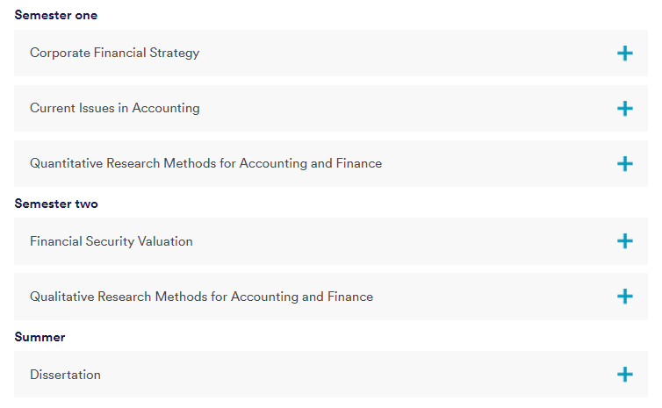
Task: Select the Corporate Financial Strategy title text
Action: pos(114,54)
